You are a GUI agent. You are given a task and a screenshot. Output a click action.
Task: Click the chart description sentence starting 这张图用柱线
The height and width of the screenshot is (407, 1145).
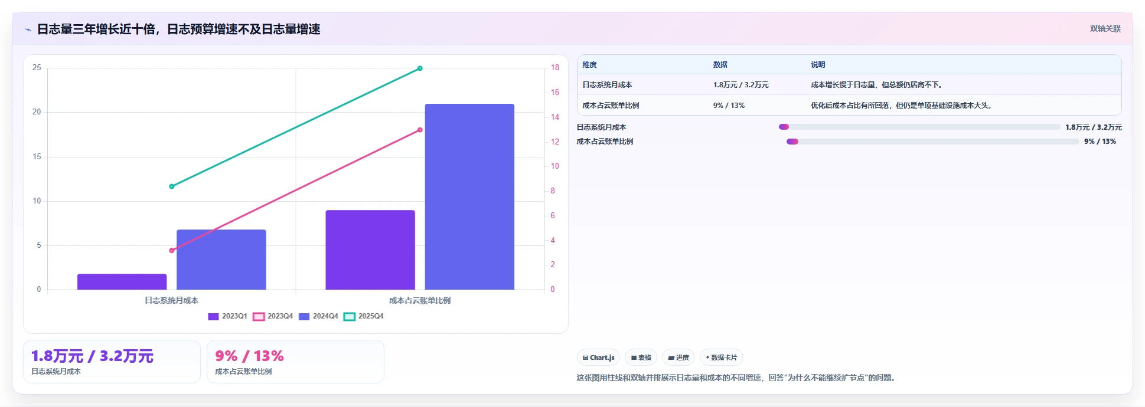coord(738,378)
